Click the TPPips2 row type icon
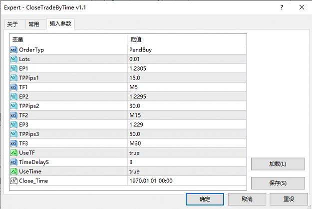312x209 pixels. point(14,106)
